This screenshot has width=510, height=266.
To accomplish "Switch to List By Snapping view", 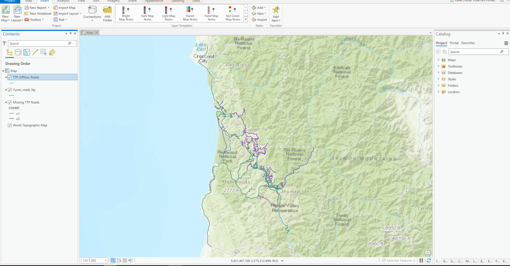I will pyautogui.click(x=44, y=53).
